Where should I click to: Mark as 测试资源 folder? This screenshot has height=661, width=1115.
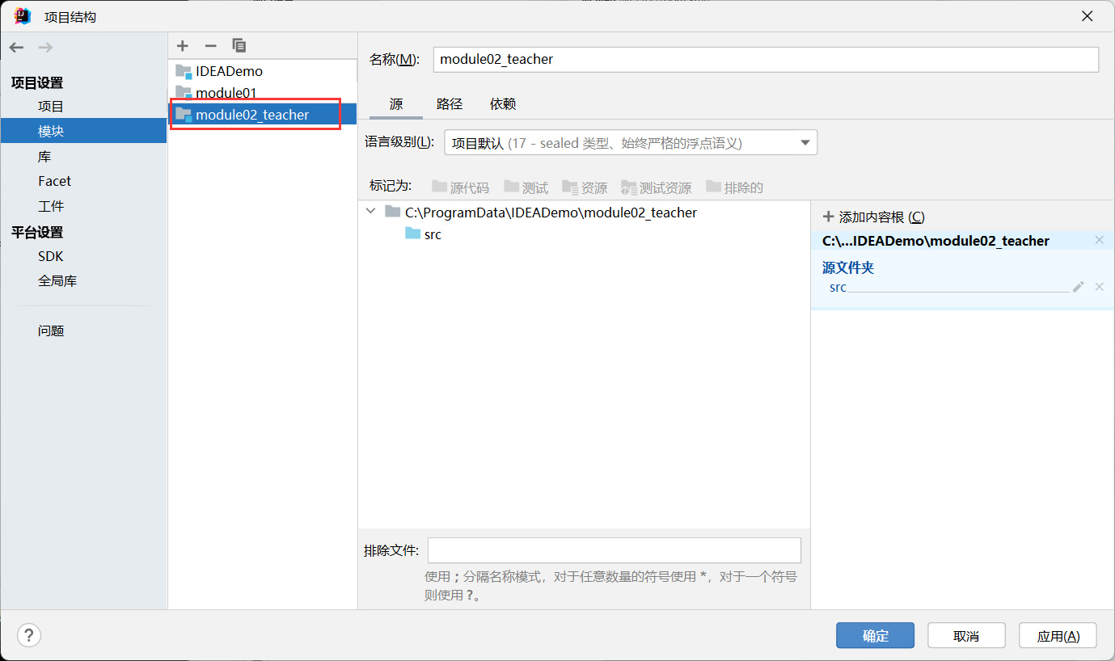pyautogui.click(x=656, y=187)
